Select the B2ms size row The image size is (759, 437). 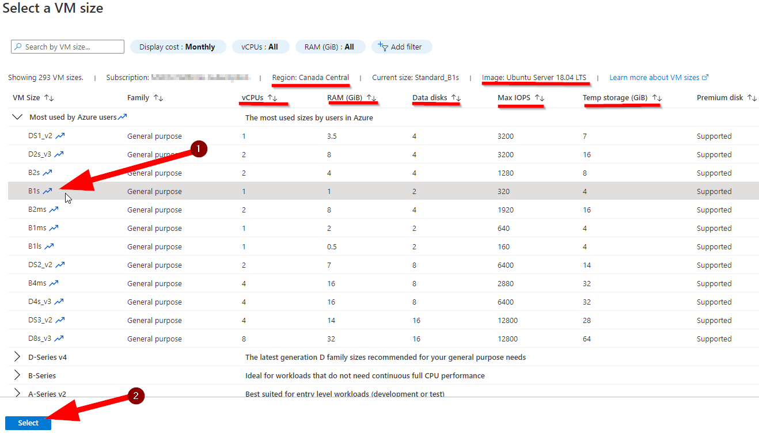point(384,210)
